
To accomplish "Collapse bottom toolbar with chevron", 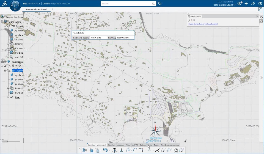I will tap(80, 148).
